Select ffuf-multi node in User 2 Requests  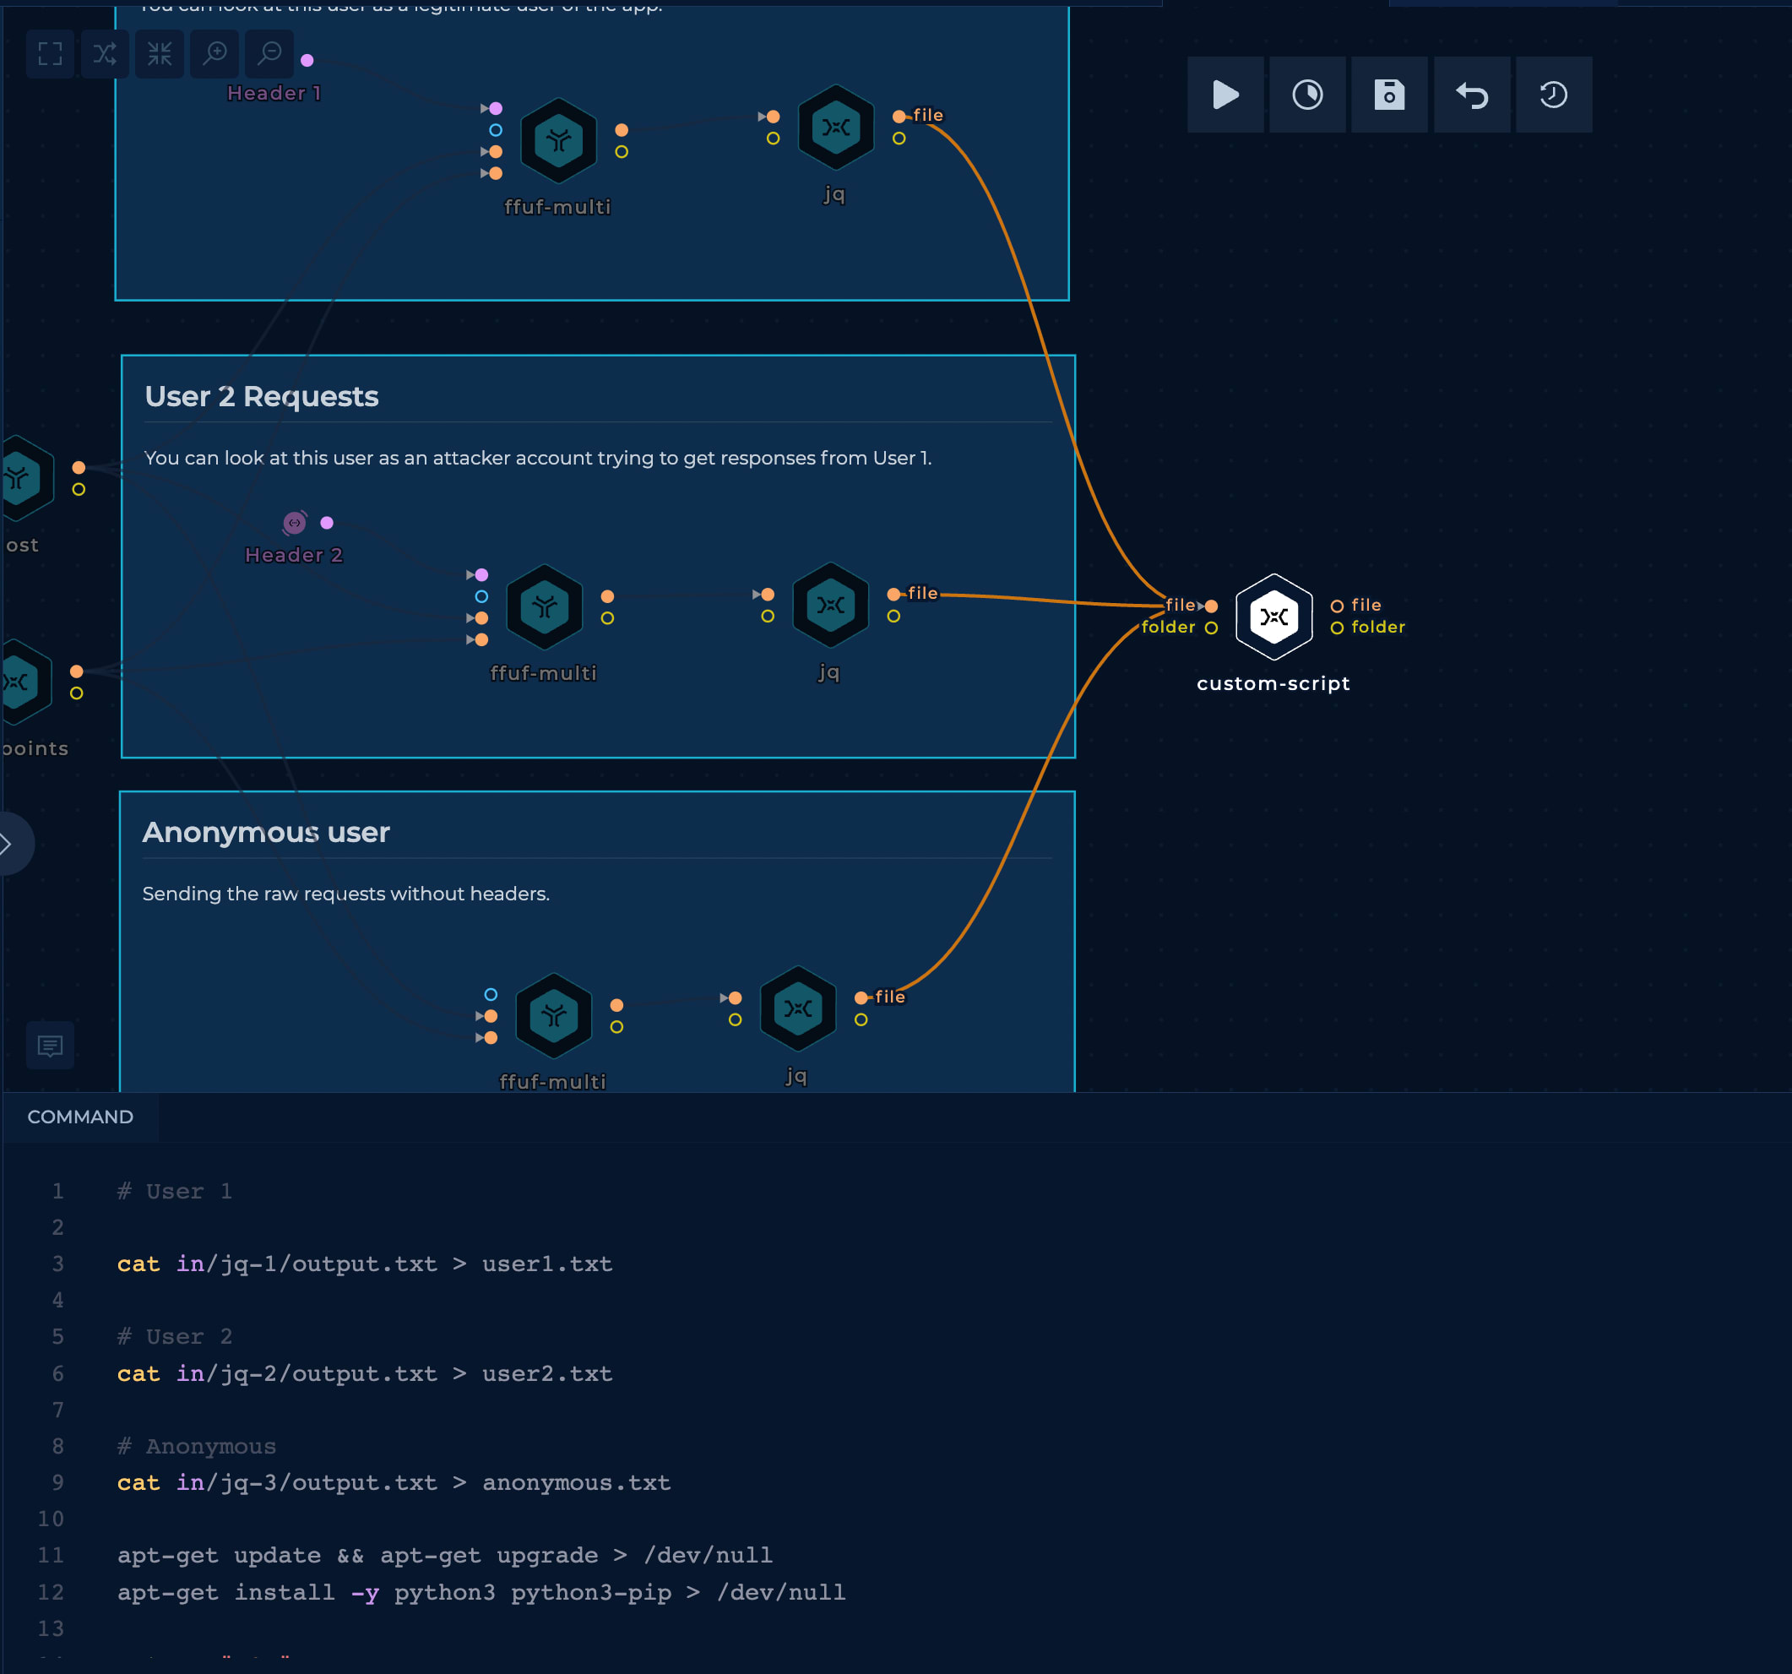pos(545,606)
